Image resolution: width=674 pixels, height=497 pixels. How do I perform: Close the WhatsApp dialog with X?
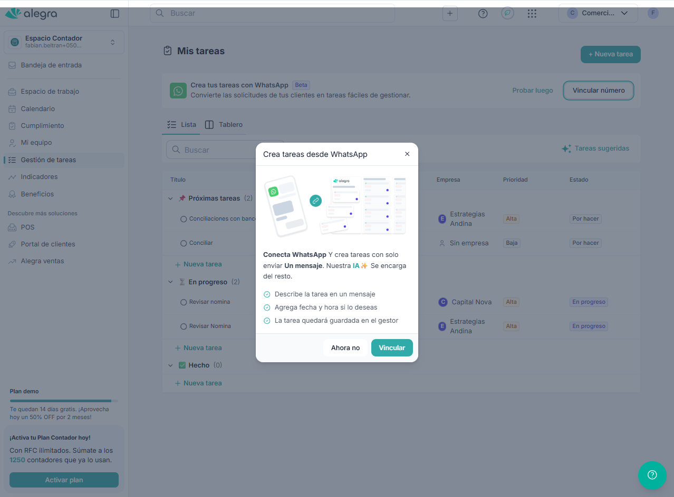(x=407, y=154)
